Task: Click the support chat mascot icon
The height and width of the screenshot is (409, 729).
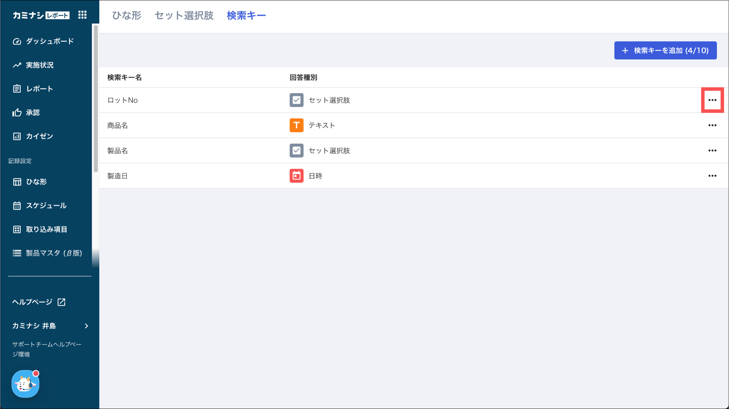Action: (25, 384)
